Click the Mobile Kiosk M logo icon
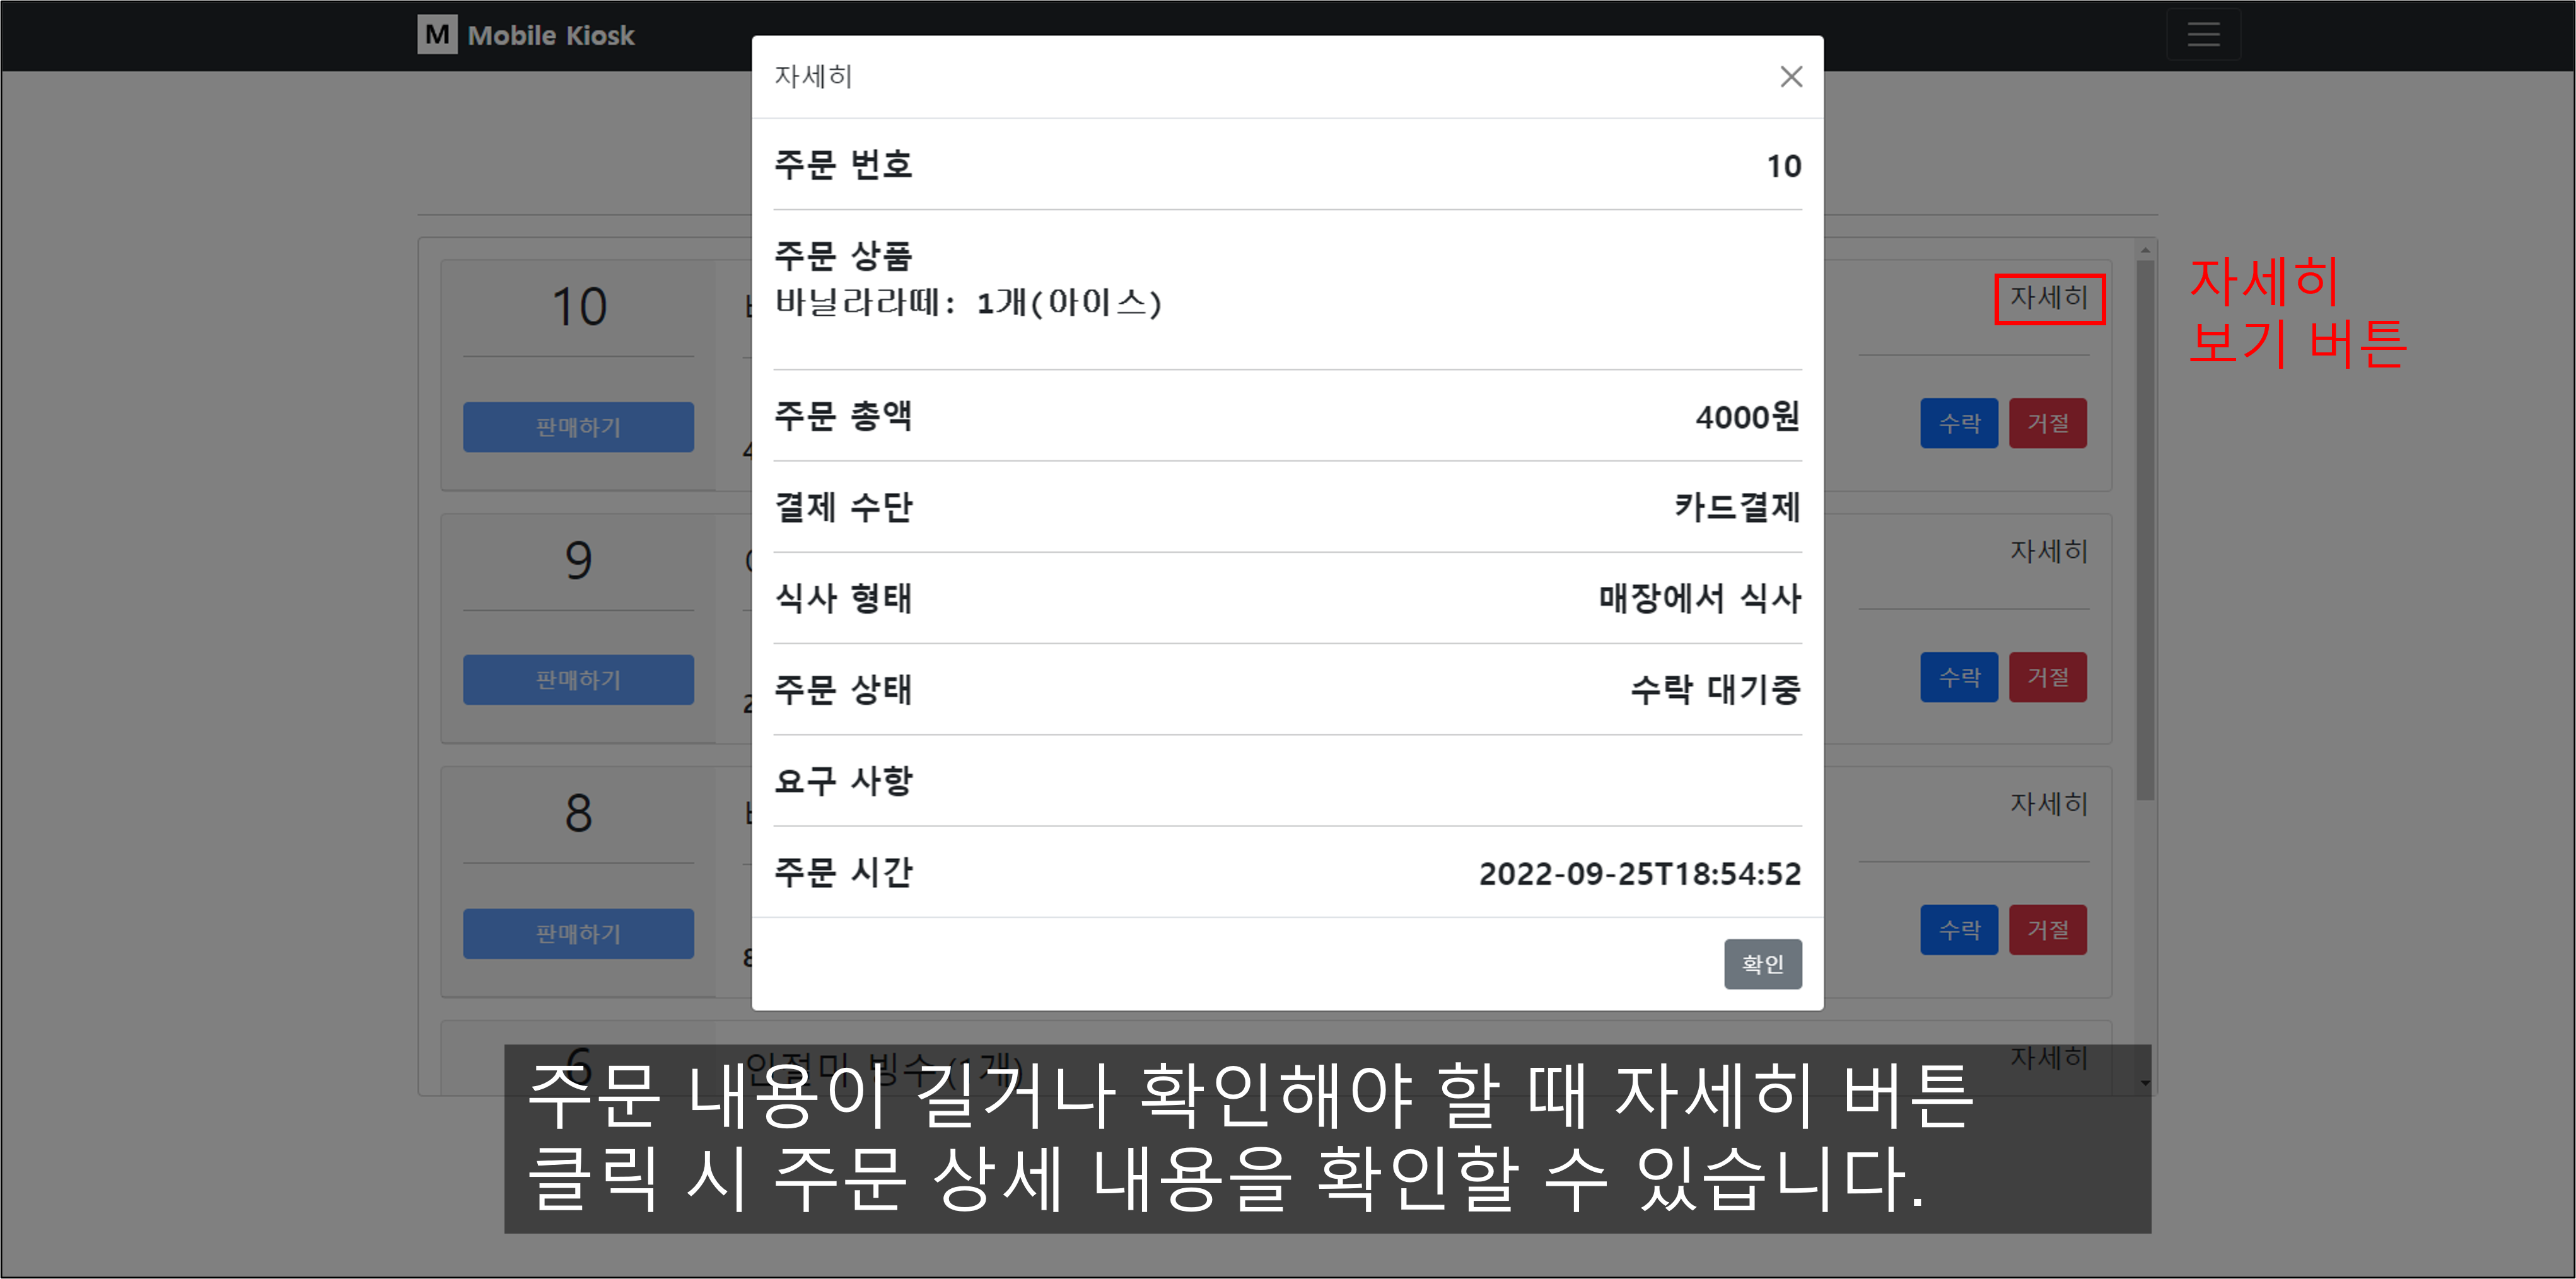 (x=437, y=35)
